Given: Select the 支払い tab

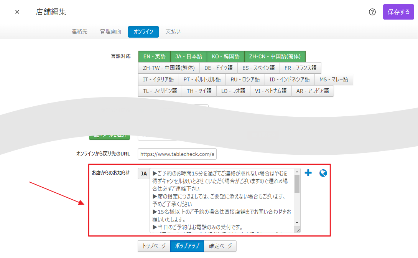Looking at the screenshot, I should tap(173, 31).
